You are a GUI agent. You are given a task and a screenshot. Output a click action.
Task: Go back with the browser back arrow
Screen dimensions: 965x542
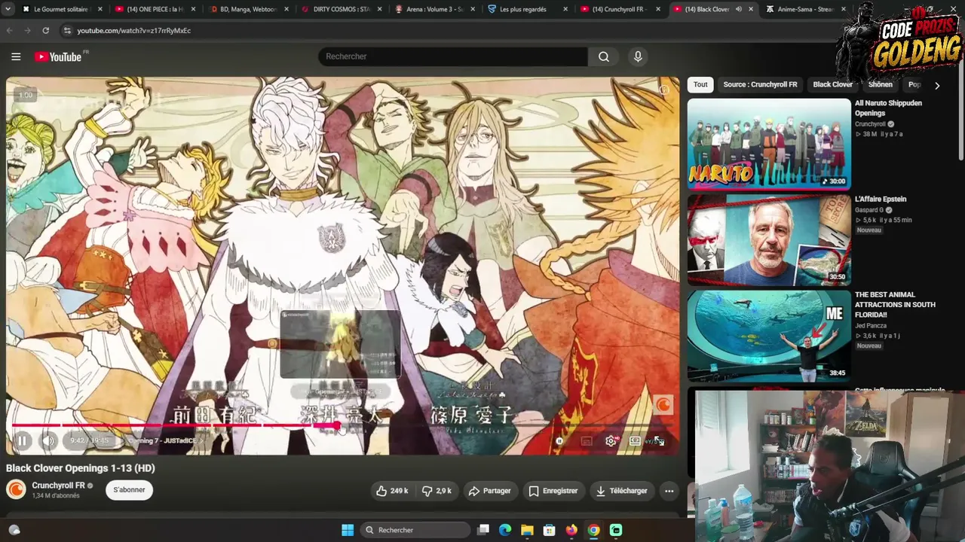click(10, 31)
